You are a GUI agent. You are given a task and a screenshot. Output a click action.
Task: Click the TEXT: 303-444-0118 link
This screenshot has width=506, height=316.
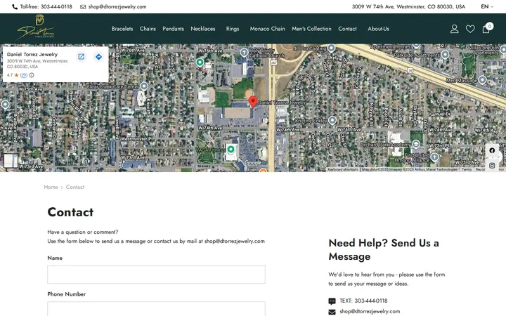tap(364, 301)
